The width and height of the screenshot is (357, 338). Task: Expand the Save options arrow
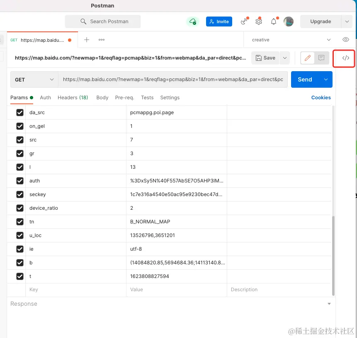tap(284, 58)
